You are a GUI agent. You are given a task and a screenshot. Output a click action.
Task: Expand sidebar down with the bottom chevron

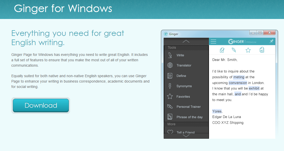(x=186, y=136)
